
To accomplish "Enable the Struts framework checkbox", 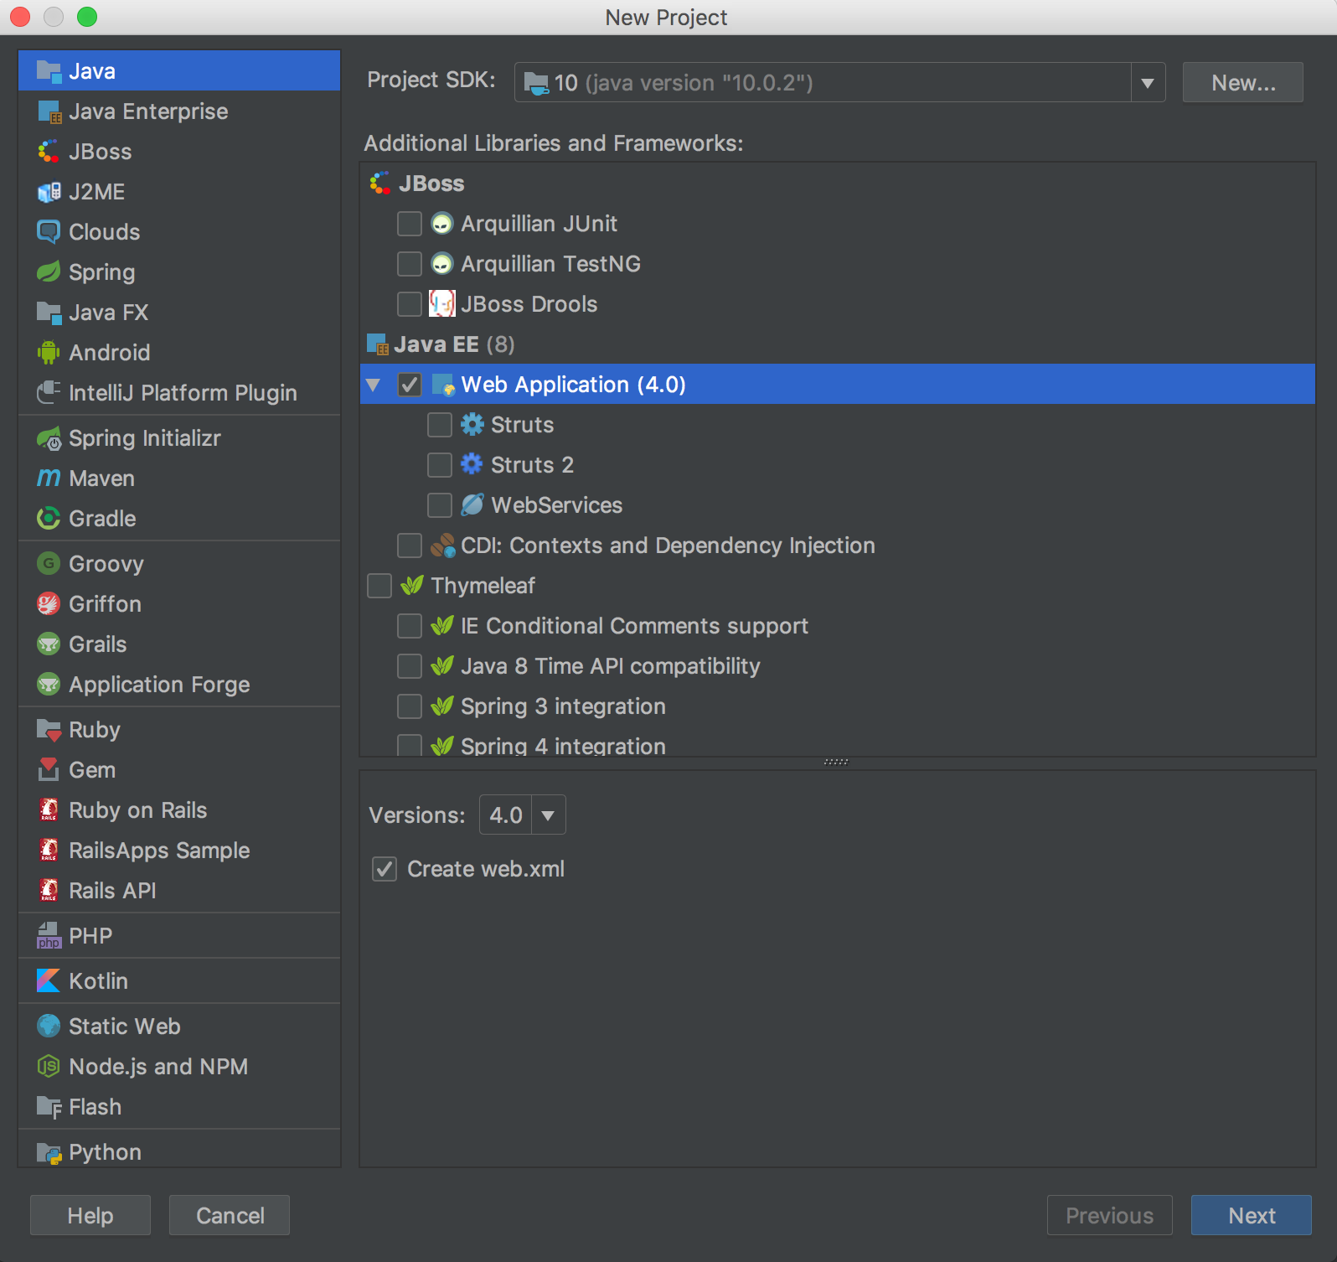I will pos(440,425).
